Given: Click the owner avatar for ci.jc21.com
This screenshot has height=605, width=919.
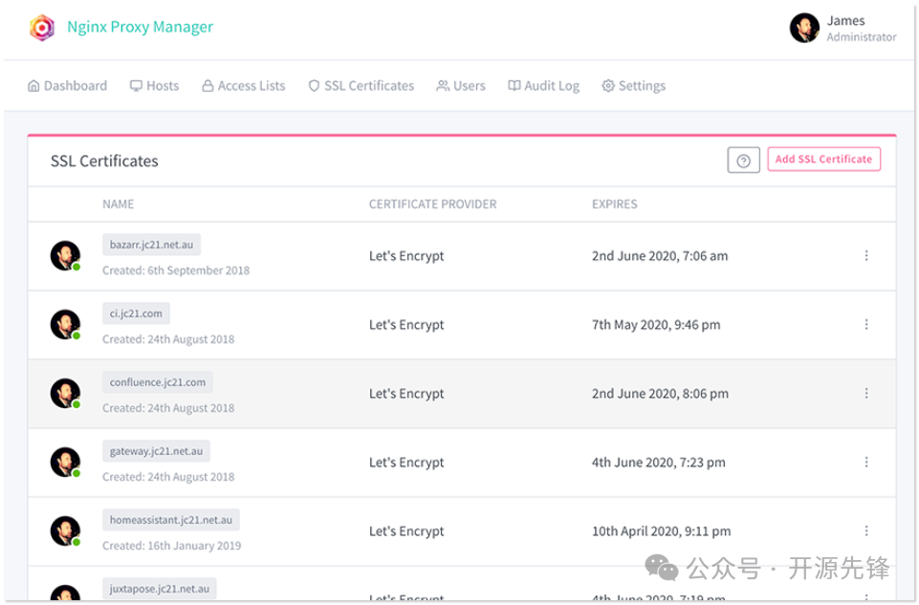Looking at the screenshot, I should pos(65,324).
